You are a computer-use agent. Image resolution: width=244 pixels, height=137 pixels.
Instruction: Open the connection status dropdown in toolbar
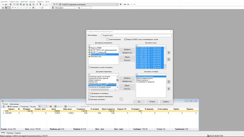(x=117, y=5)
